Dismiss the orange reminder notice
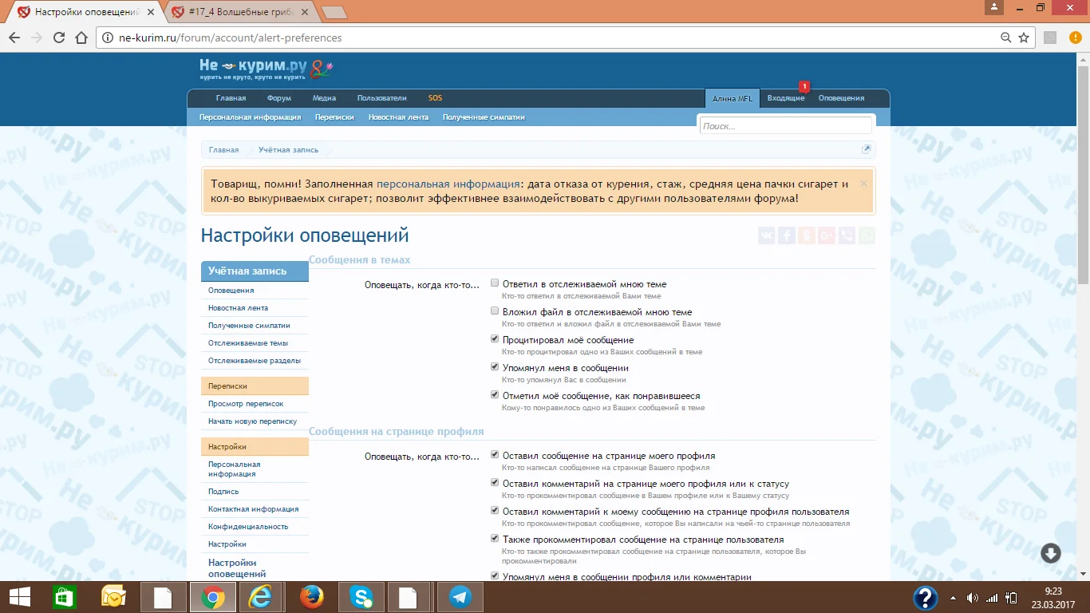 pos(863,184)
